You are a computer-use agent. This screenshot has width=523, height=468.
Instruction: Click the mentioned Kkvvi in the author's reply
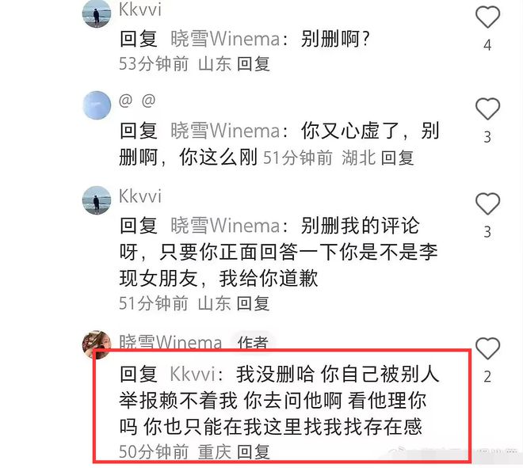[193, 374]
